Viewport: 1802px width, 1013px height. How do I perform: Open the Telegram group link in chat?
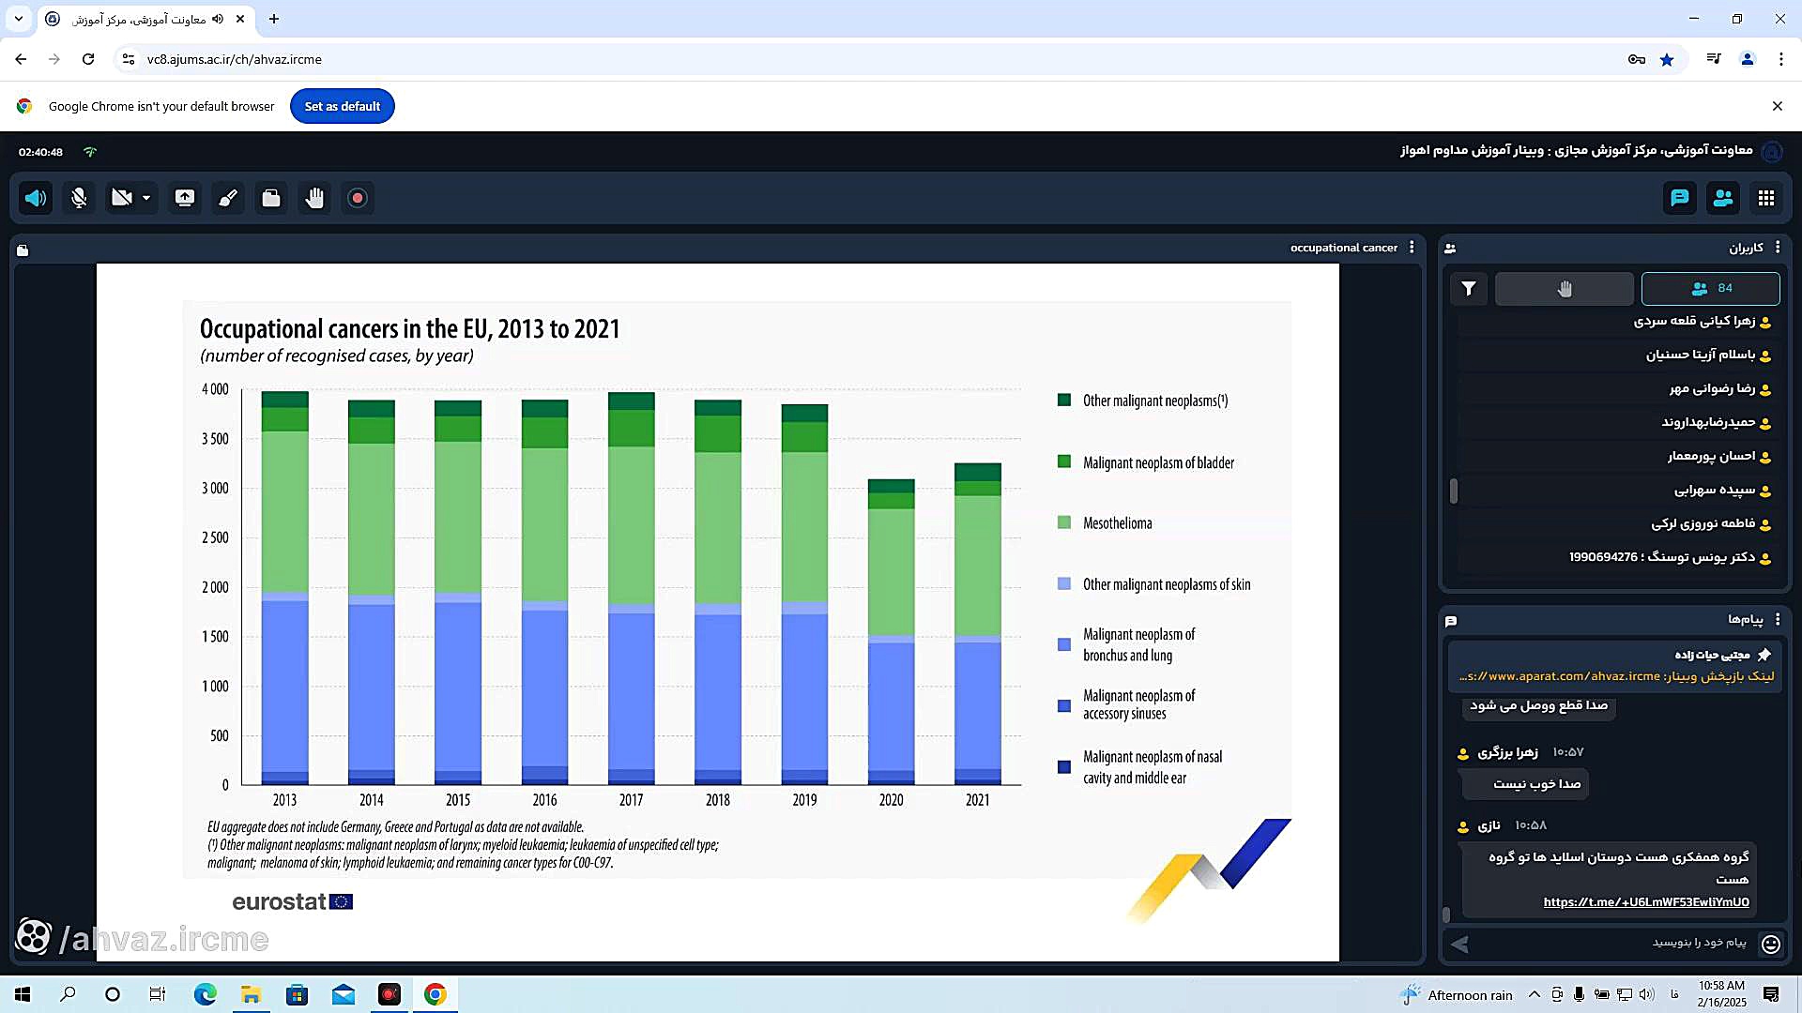coord(1645,902)
